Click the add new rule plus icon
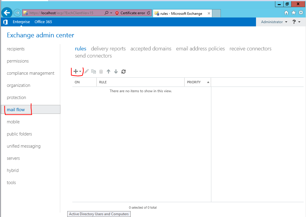The height and width of the screenshot is (217, 306). (76, 71)
